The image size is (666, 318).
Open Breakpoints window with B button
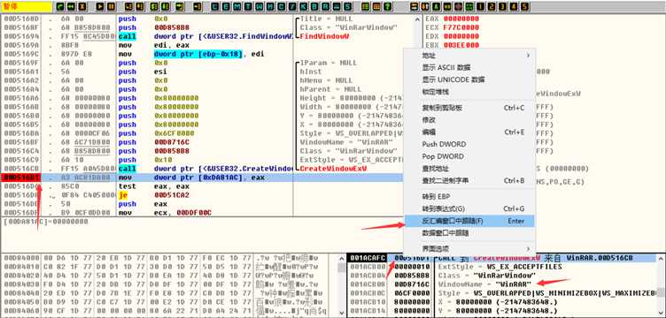click(x=314, y=6)
